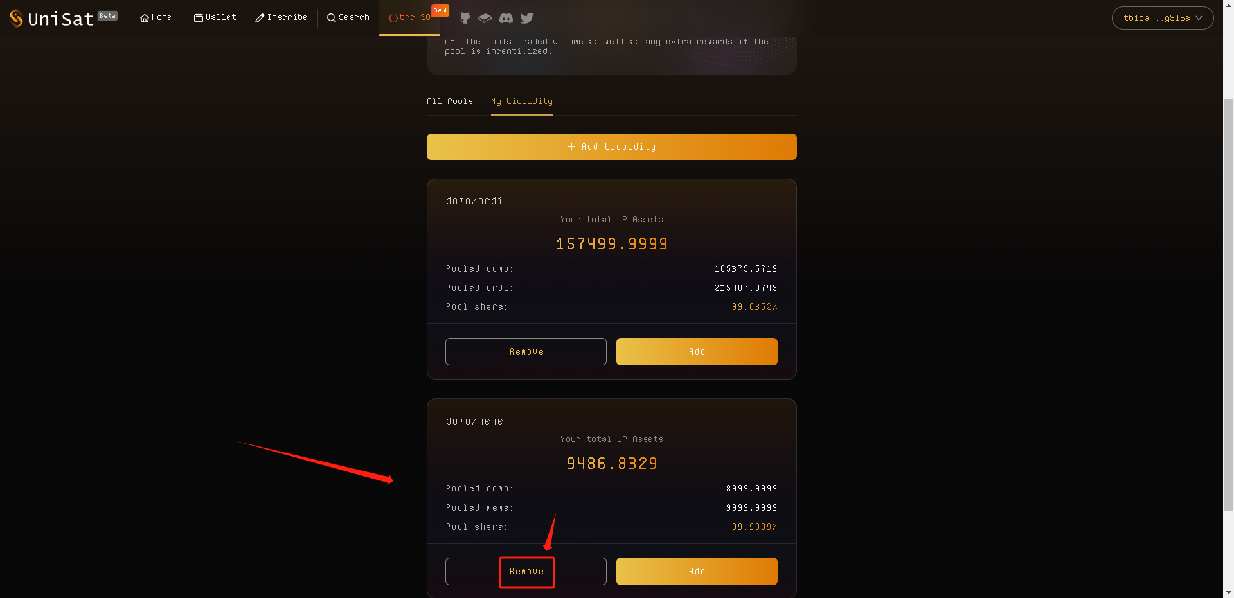This screenshot has width=1234, height=598.
Task: Remove liquidity from domo/meme pool
Action: click(526, 572)
